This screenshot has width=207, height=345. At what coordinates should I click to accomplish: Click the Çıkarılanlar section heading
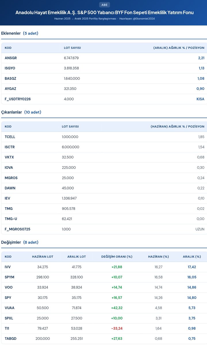pos(21,112)
